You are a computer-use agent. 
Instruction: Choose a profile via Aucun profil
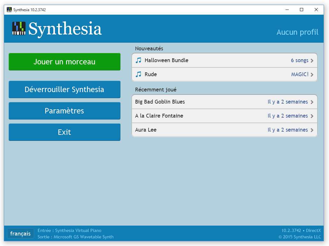(x=297, y=32)
